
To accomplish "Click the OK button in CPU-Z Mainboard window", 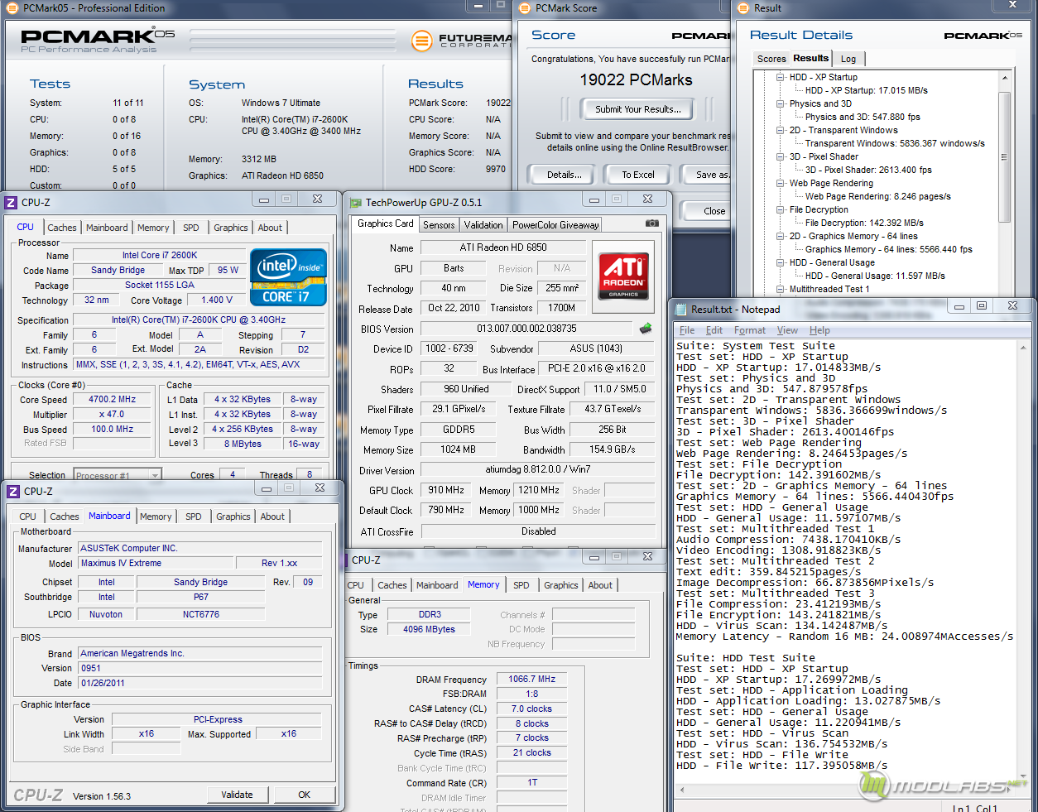I will (x=304, y=795).
